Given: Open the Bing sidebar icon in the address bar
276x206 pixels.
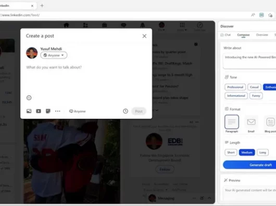Looking at the screenshot, I should pos(261,15).
